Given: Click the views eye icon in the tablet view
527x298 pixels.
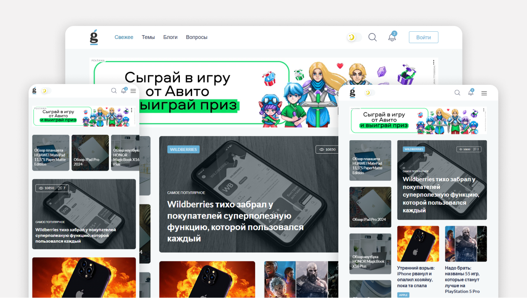Looking at the screenshot, I should click(x=461, y=149).
